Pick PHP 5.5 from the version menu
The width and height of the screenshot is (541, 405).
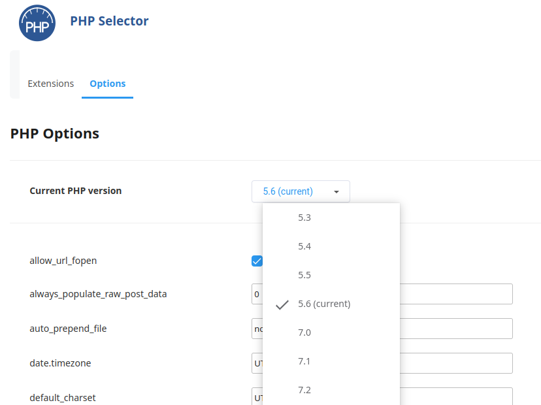(x=304, y=275)
